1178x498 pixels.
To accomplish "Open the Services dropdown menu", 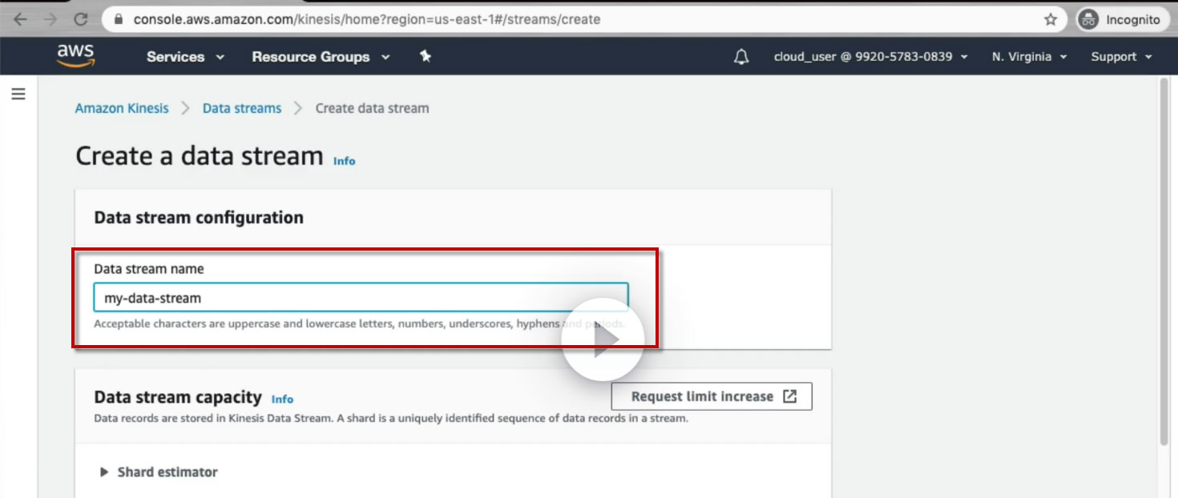I will tap(186, 56).
